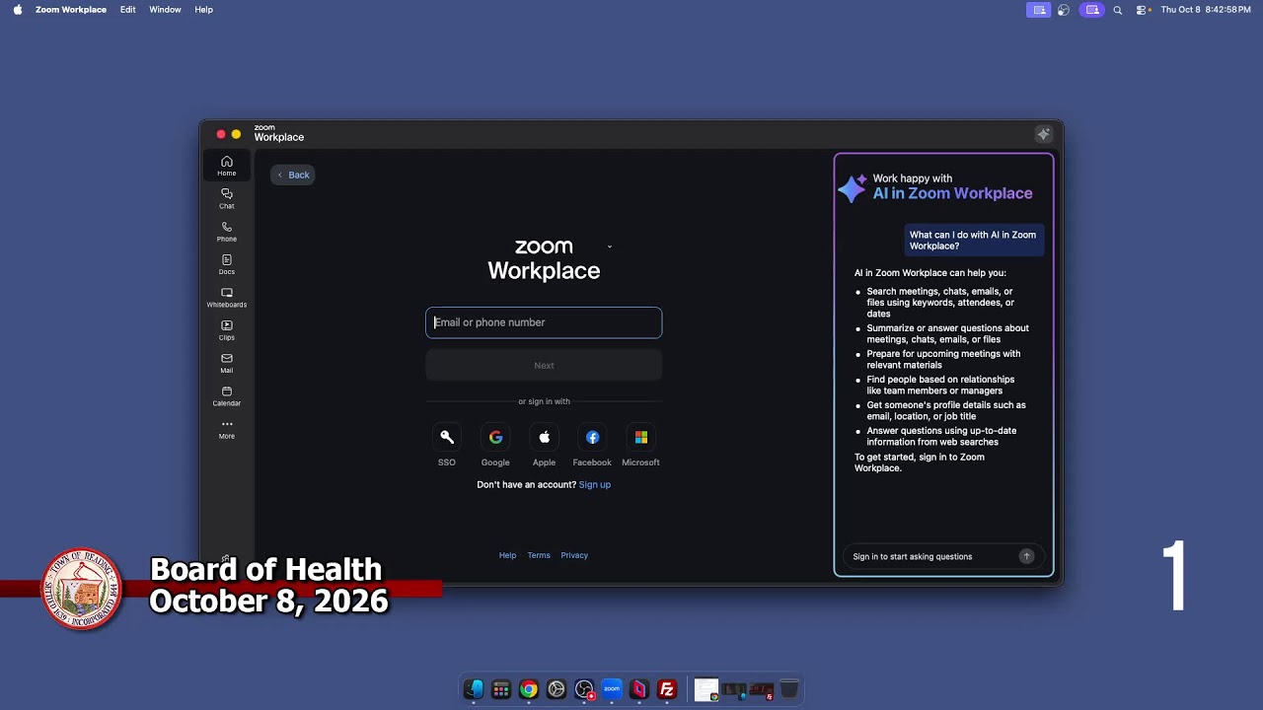Open the Window menu
Screen dimensions: 1263x710
(165, 10)
